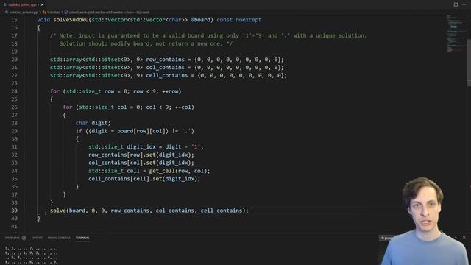471x265 pixels.
Task: Click line number 15 in the gutter
Action: [14, 20]
